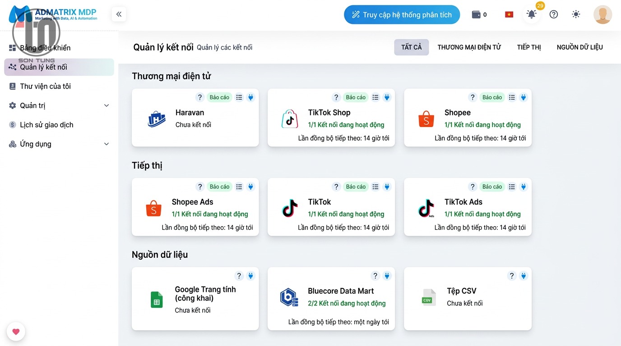Expand the Ứng dụng sidebar menu
This screenshot has width=621, height=346.
(59, 144)
